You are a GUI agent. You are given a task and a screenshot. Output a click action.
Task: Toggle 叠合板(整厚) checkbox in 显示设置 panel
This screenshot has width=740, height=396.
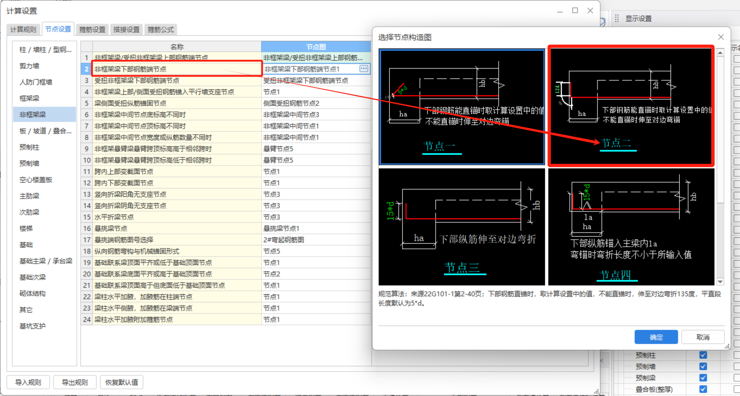[x=703, y=389]
